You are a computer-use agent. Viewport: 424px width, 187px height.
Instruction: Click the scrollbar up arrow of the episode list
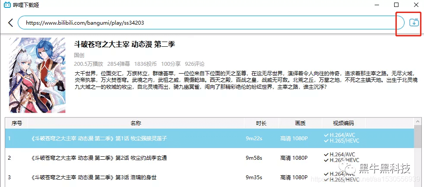[x=418, y=122]
